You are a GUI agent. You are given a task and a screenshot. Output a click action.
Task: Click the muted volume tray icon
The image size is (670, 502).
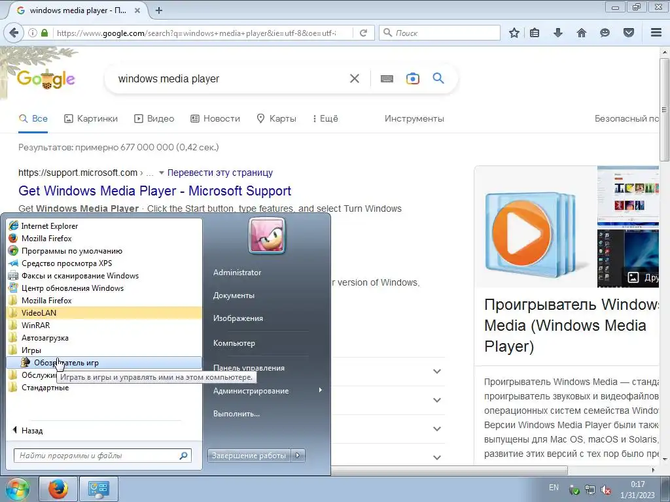coord(605,490)
